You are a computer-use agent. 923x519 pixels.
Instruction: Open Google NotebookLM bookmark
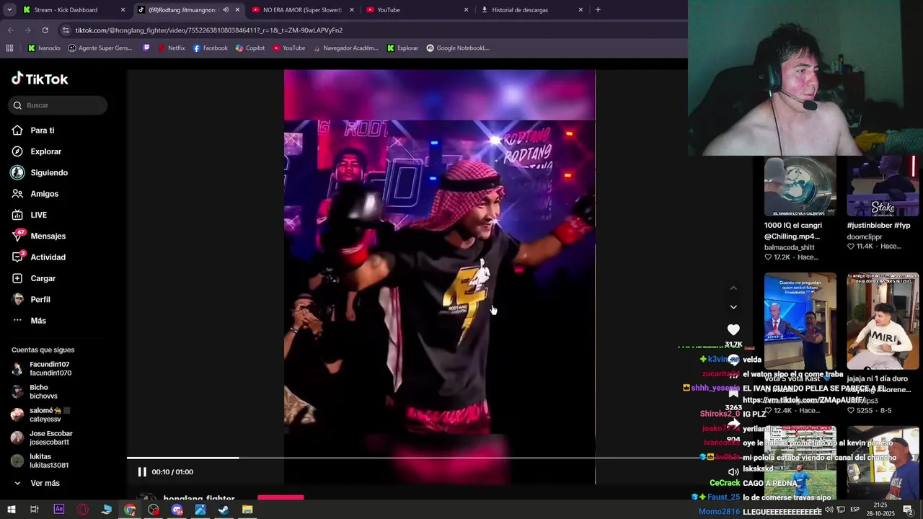coord(458,48)
